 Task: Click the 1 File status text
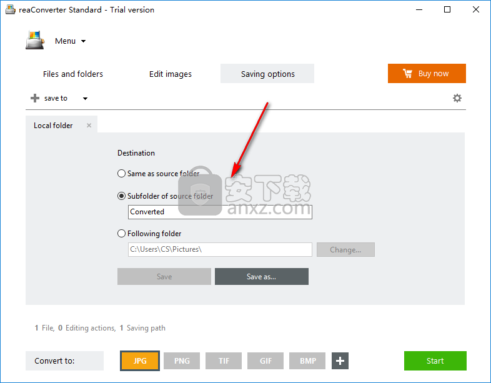[44, 328]
